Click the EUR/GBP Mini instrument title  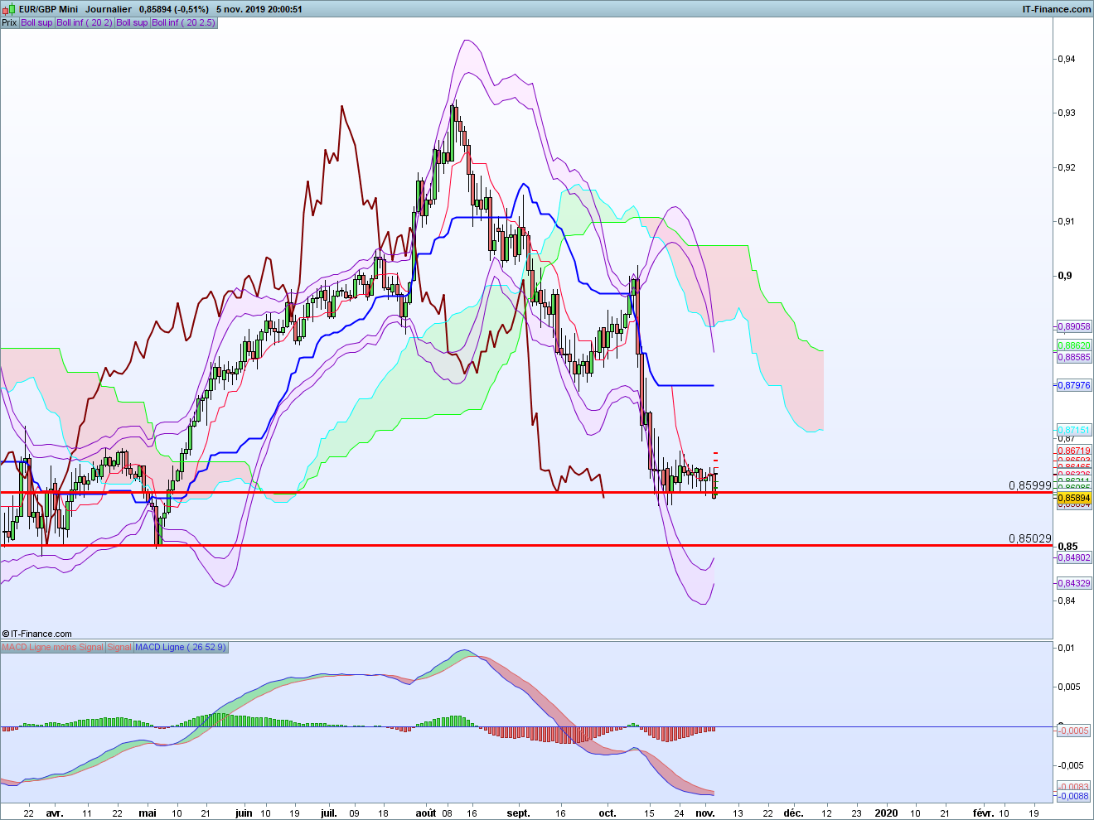pyautogui.click(x=49, y=9)
